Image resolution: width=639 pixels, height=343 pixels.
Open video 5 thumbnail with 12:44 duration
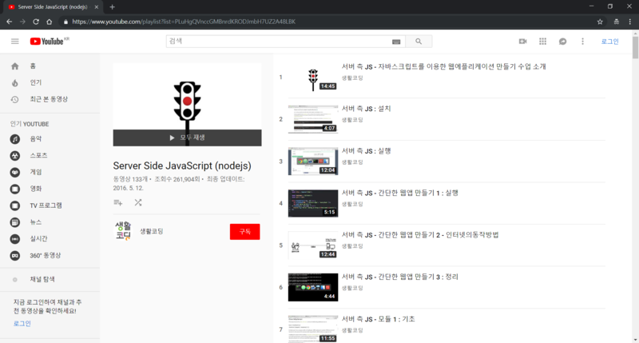pyautogui.click(x=313, y=245)
